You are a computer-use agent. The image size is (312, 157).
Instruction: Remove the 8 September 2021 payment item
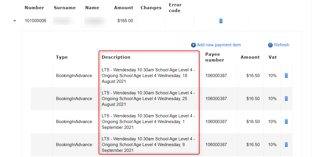(x=286, y=144)
